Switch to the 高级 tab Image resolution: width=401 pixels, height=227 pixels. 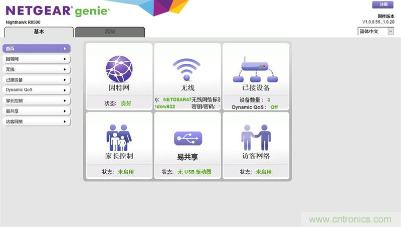(110, 32)
